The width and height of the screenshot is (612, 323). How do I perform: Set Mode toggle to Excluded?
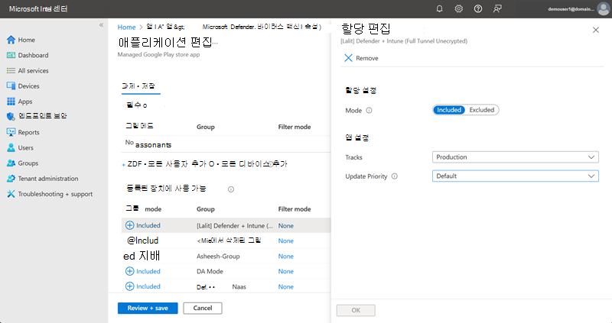(x=482, y=110)
